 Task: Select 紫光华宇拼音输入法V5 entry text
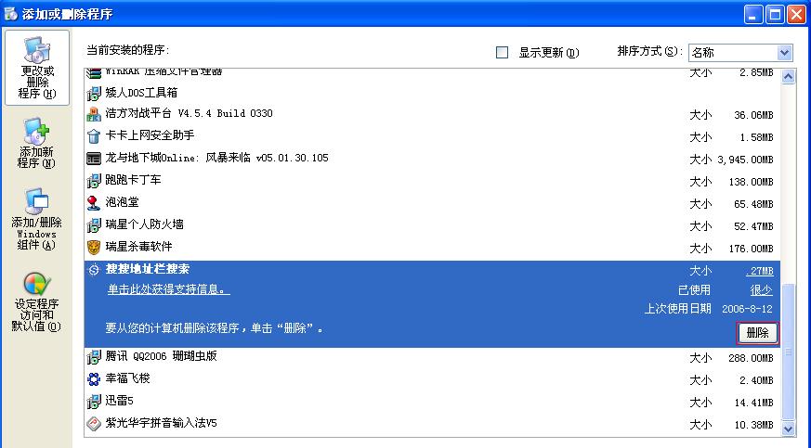point(161,423)
